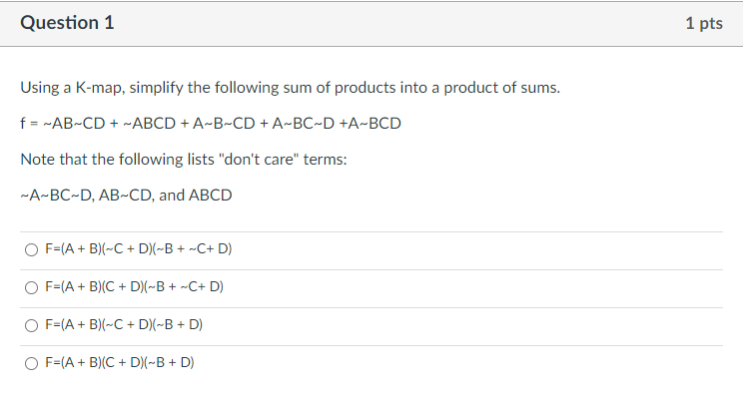The height and width of the screenshot is (402, 743).
Task: Click the second answer's formula text
Action: point(134,287)
